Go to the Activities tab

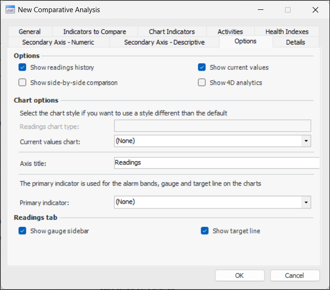coord(230,32)
